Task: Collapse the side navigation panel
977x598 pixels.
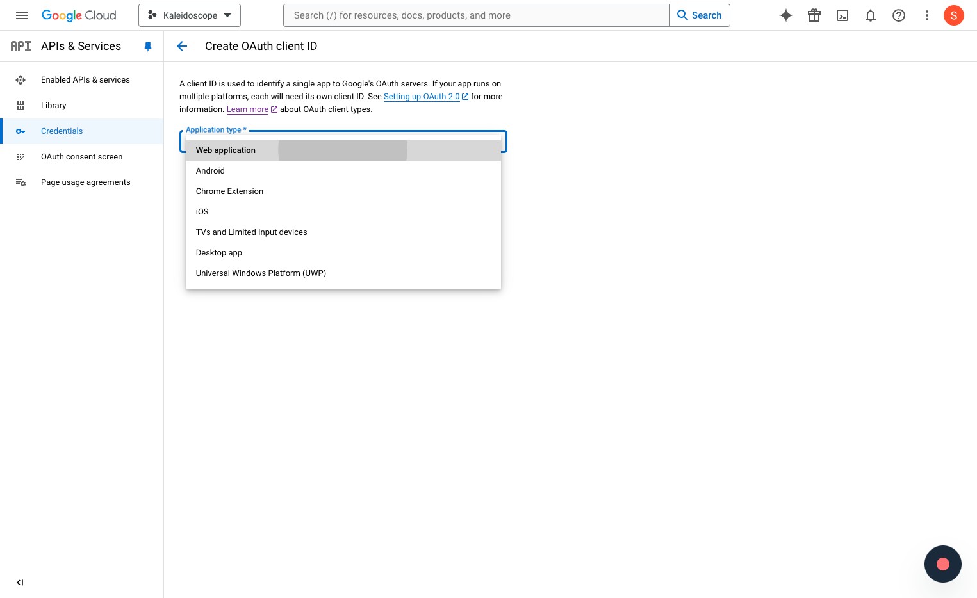Action: coord(20,583)
